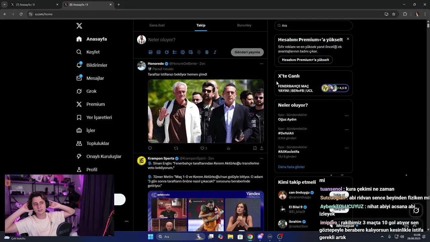Open the Windows Start menu
Viewport: 430px width, 242px height.
tap(150, 237)
